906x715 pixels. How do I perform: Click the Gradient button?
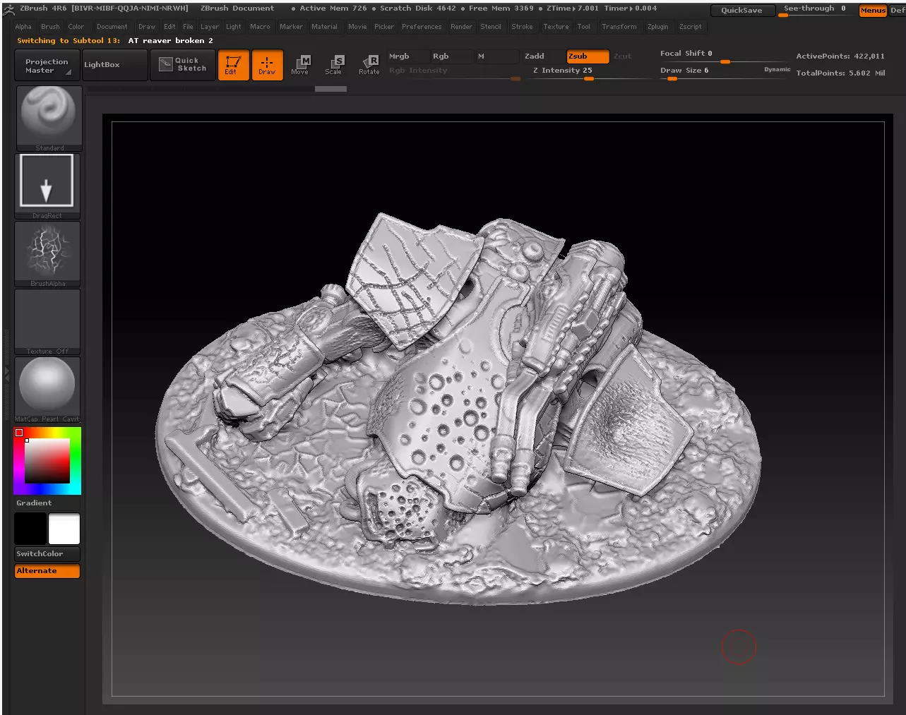[x=47, y=503]
